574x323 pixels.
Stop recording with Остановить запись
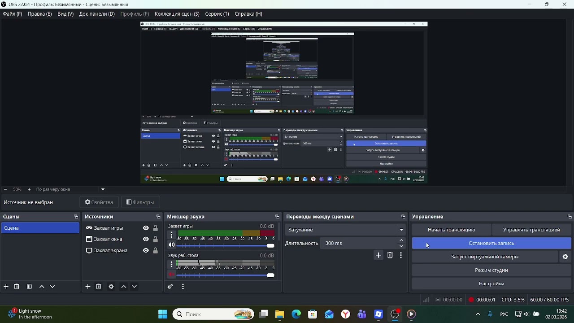[x=491, y=243]
